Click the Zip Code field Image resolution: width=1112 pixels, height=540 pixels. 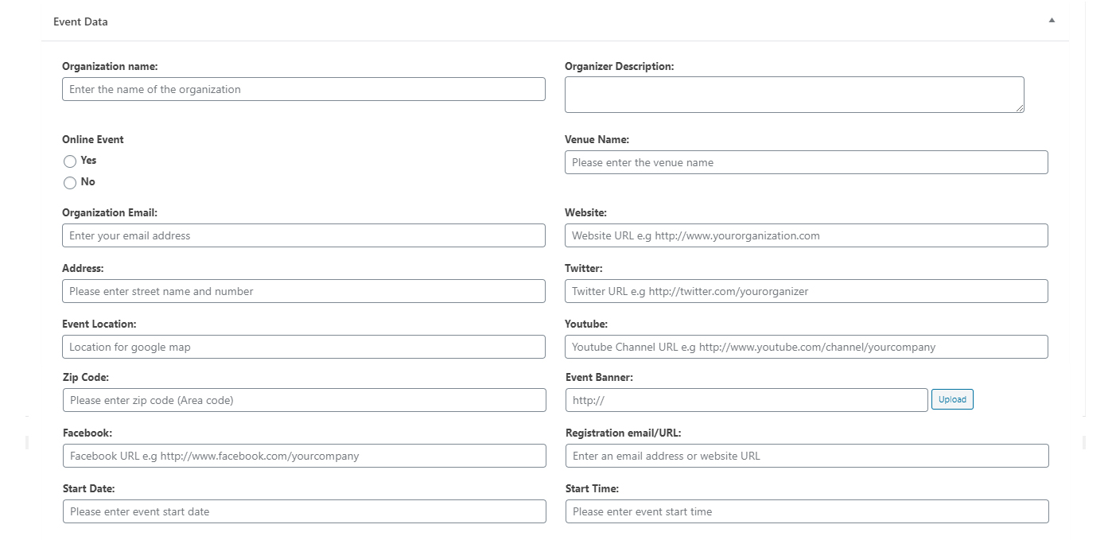click(x=304, y=400)
